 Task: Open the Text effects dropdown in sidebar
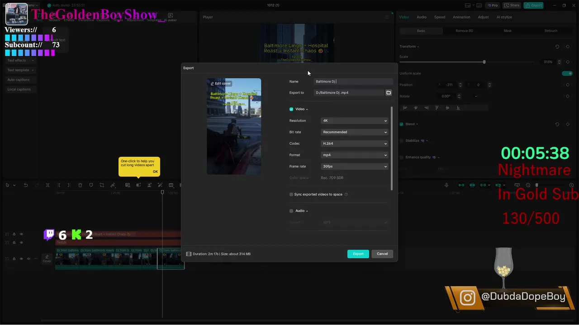[21, 60]
